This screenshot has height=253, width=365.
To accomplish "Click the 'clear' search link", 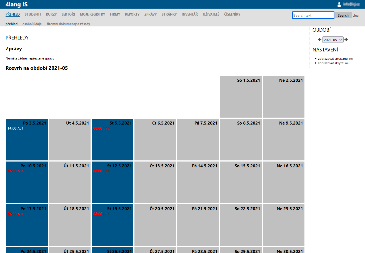I will click(356, 16).
